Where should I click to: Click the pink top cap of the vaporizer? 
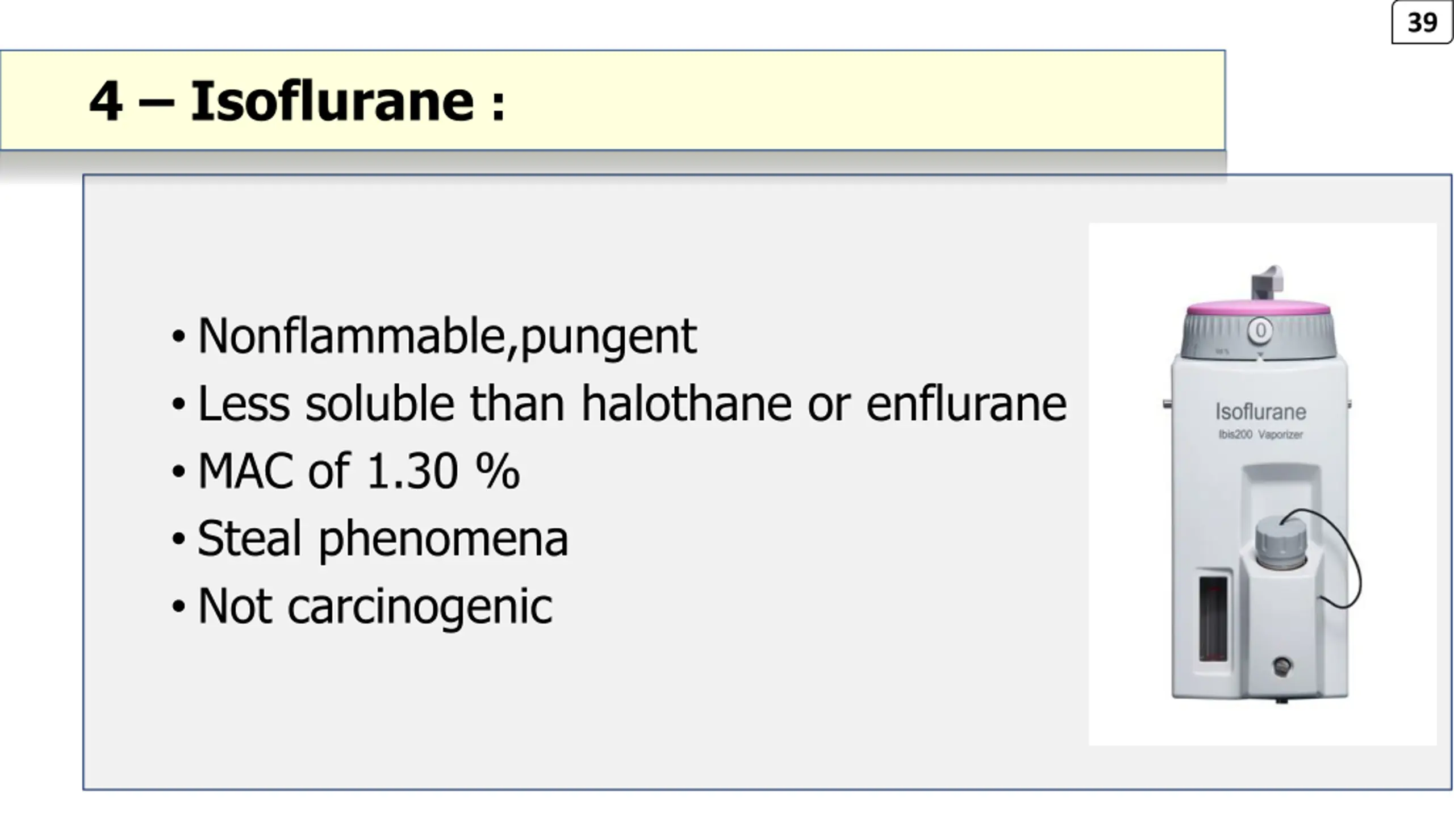(x=1259, y=308)
